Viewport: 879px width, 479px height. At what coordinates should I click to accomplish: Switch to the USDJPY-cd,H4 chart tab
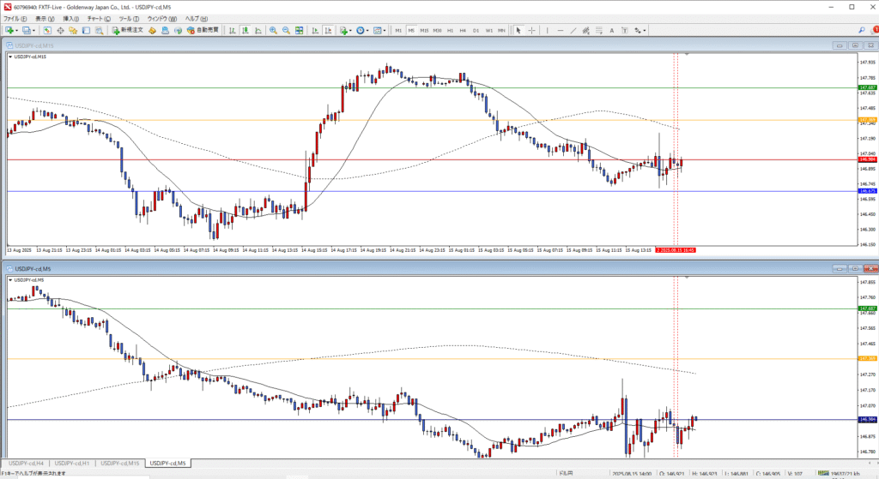click(x=26, y=464)
